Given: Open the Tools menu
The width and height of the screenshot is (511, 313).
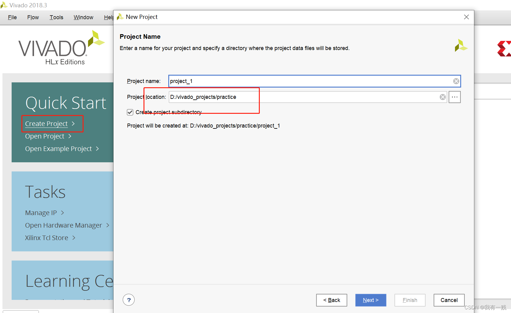Looking at the screenshot, I should coord(56,17).
